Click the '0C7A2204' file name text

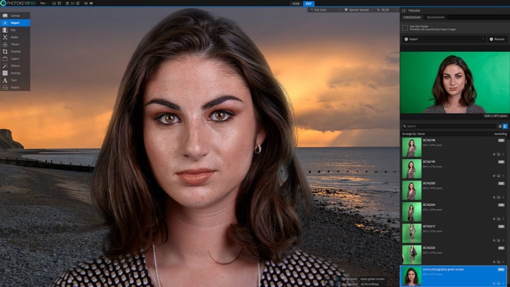click(429, 205)
